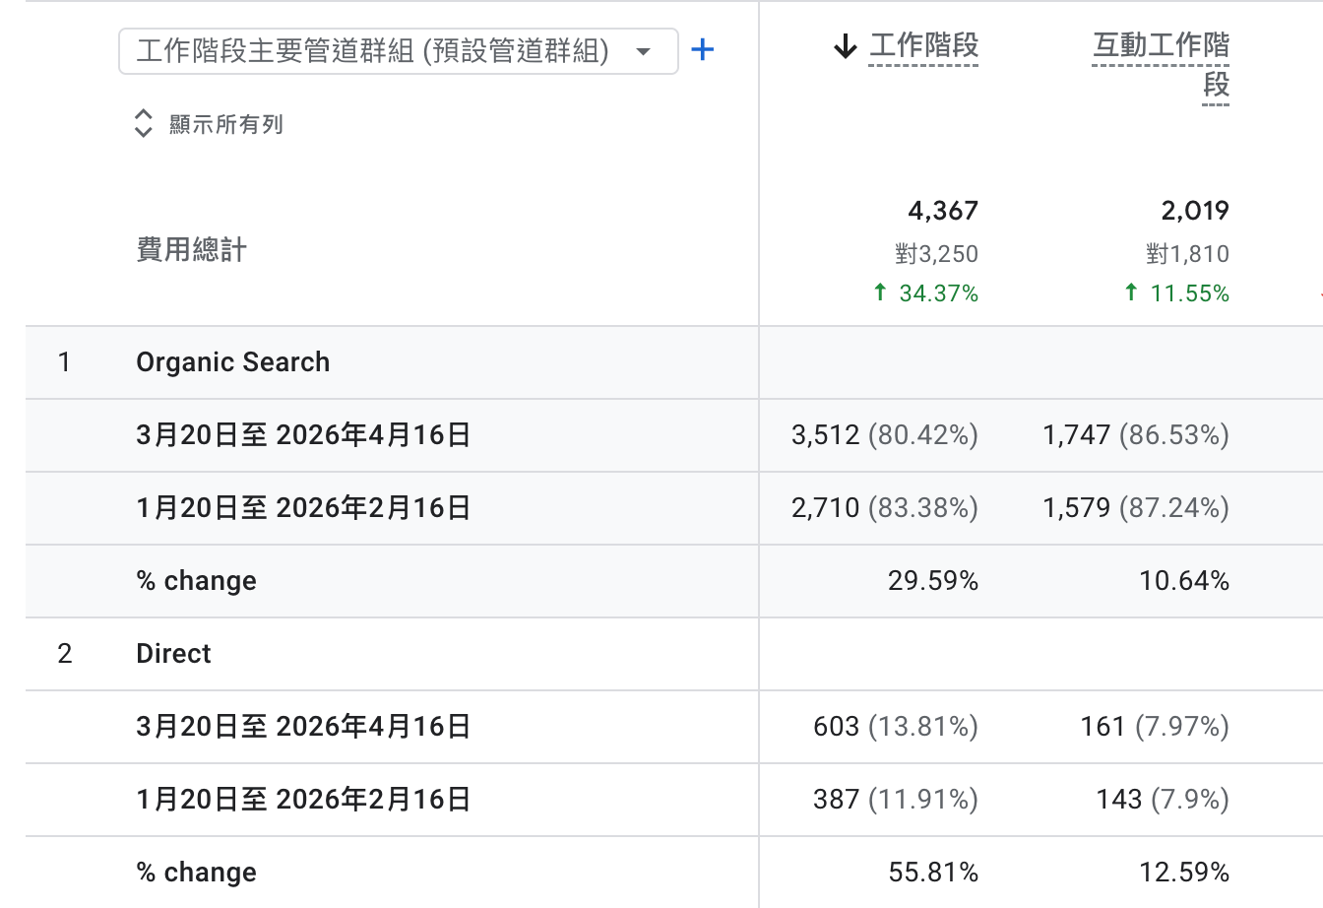Collapse the Direct channel group rows
This screenshot has width=1323, height=908.
[173, 653]
